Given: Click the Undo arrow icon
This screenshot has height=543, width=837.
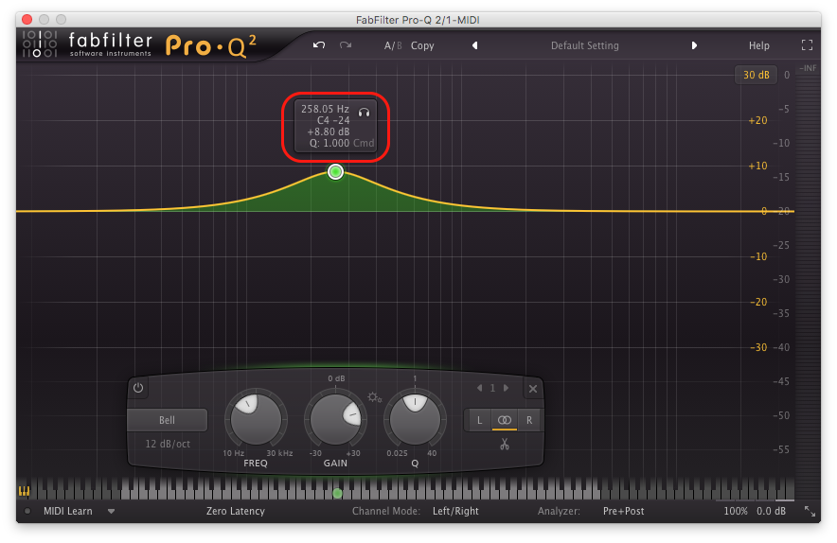Looking at the screenshot, I should 319,45.
